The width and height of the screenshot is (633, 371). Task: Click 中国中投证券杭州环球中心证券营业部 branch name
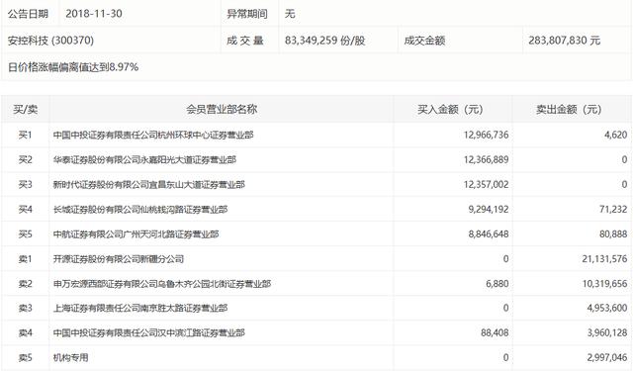tap(153, 135)
